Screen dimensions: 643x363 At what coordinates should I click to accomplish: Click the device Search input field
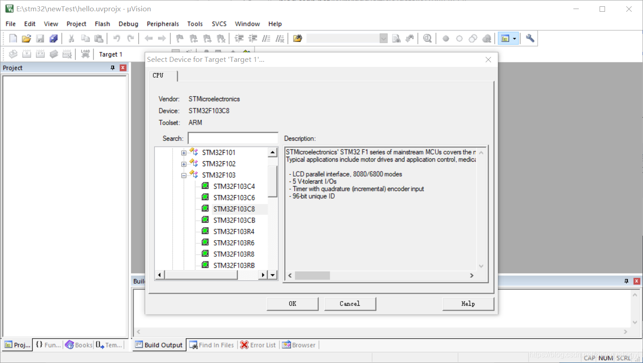(x=233, y=138)
